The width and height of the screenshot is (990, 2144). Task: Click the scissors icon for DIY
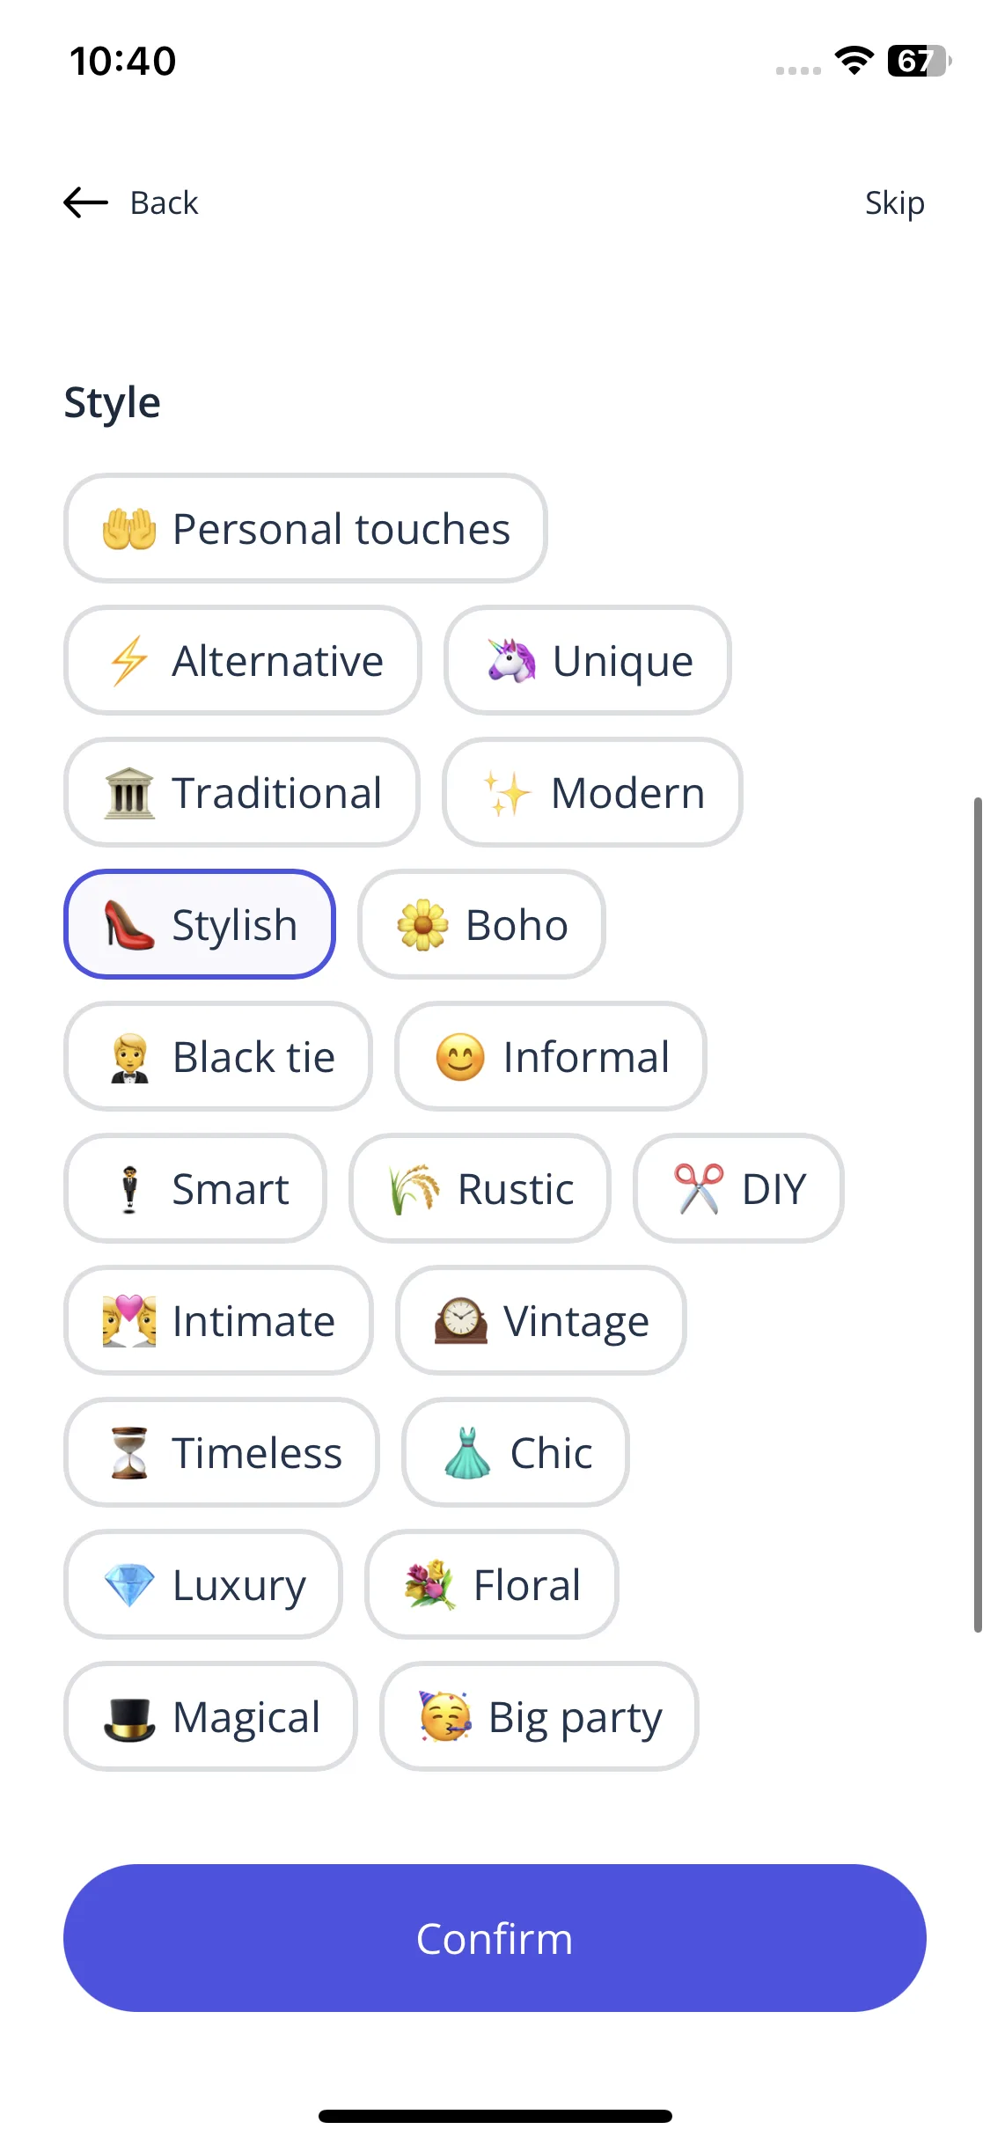(699, 1188)
